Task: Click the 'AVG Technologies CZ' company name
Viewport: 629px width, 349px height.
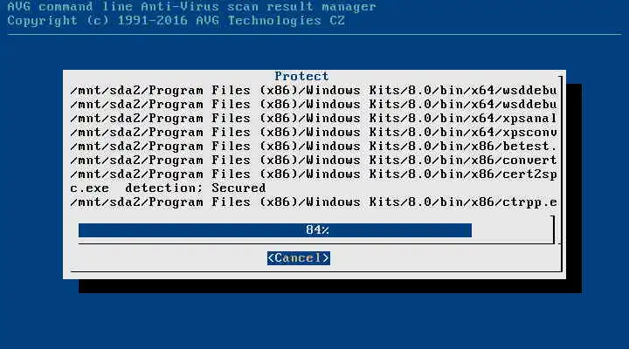Action: (x=270, y=21)
